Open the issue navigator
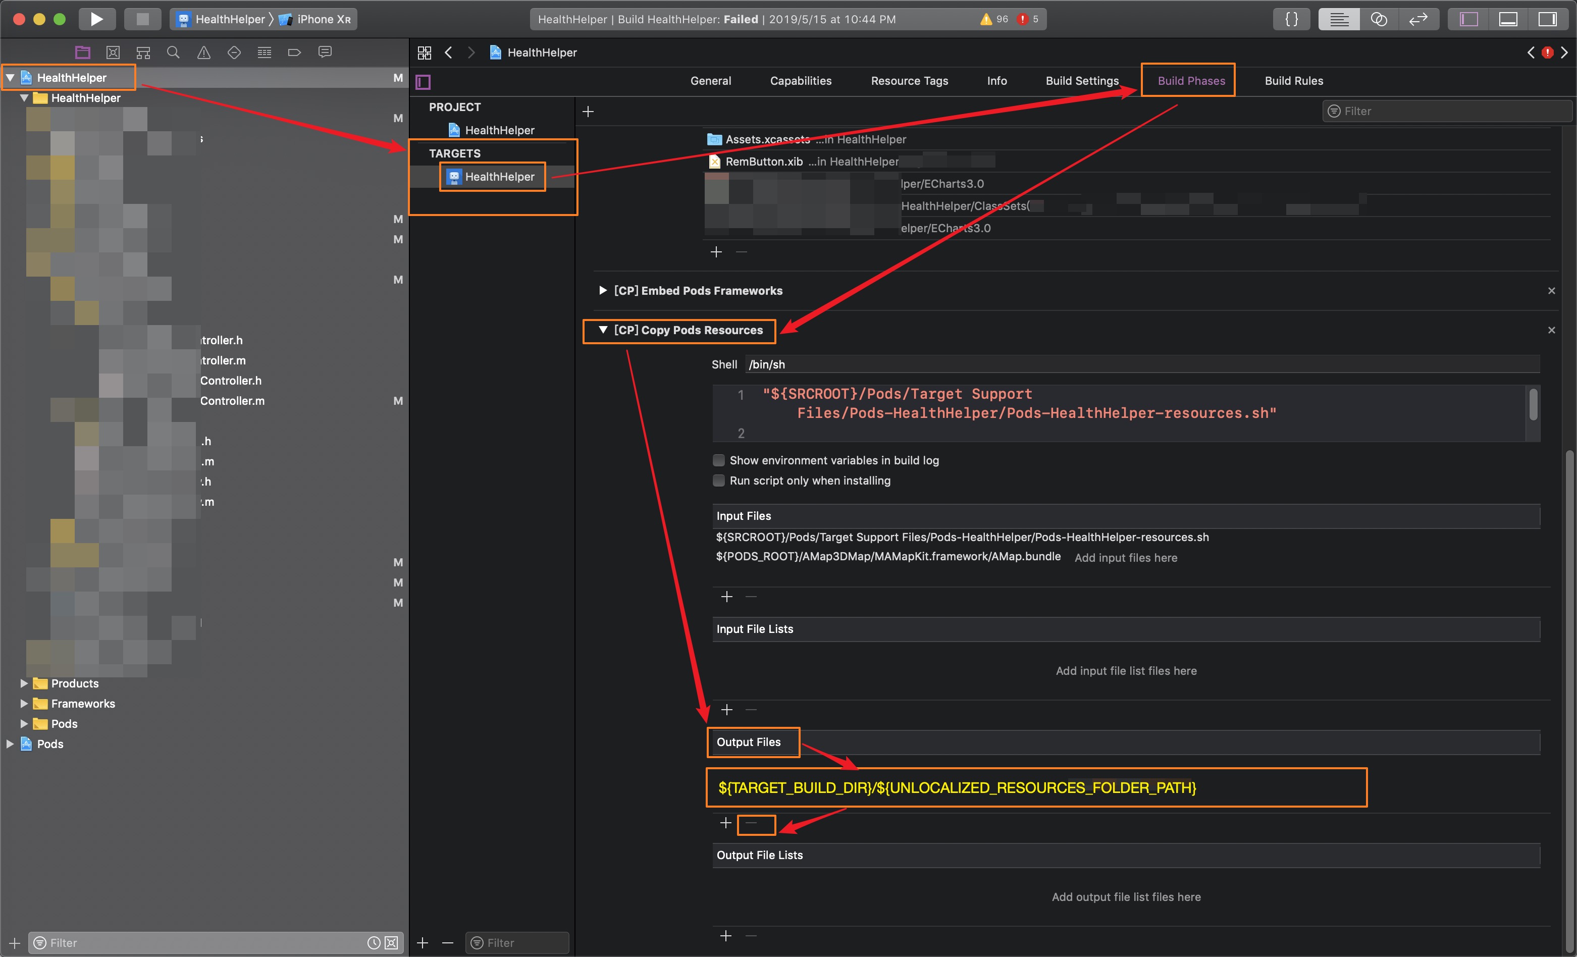Viewport: 1577px width, 957px height. point(203,52)
